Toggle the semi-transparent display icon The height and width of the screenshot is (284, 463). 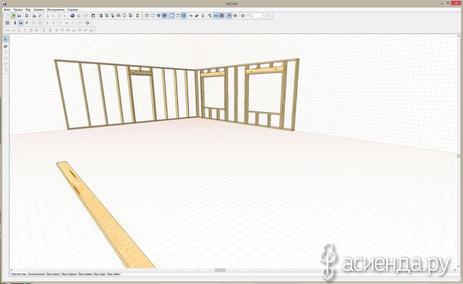coord(177,16)
